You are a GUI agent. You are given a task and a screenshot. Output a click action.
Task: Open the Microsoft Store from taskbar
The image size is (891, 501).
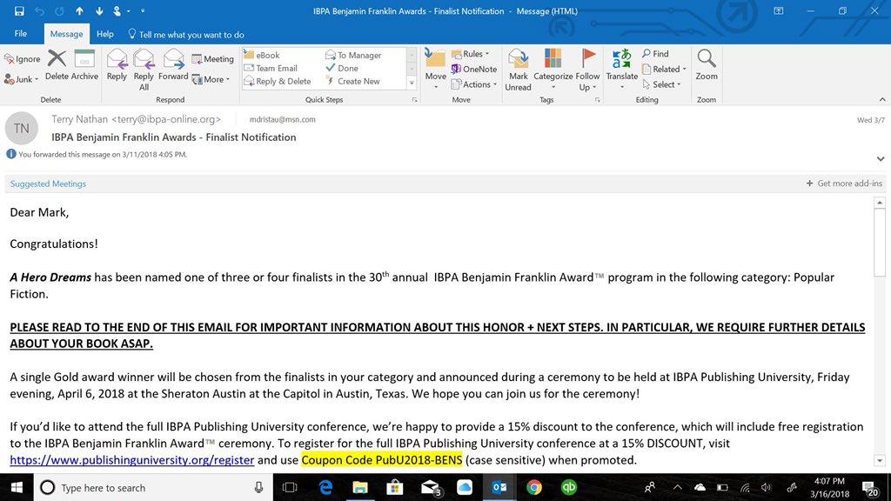point(395,487)
